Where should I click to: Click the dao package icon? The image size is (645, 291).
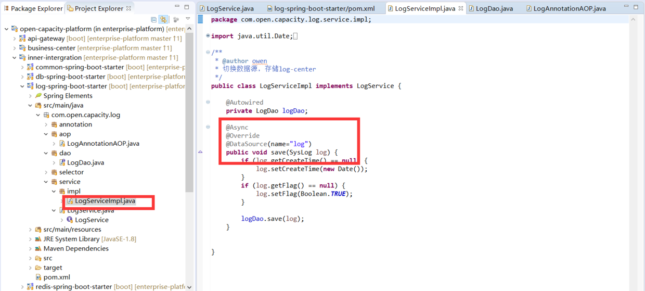[x=54, y=153]
